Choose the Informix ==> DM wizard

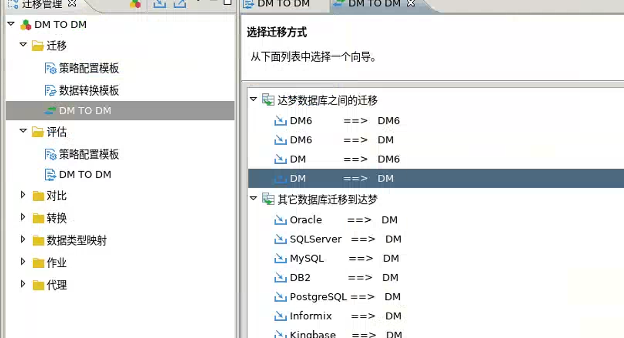[x=338, y=316]
